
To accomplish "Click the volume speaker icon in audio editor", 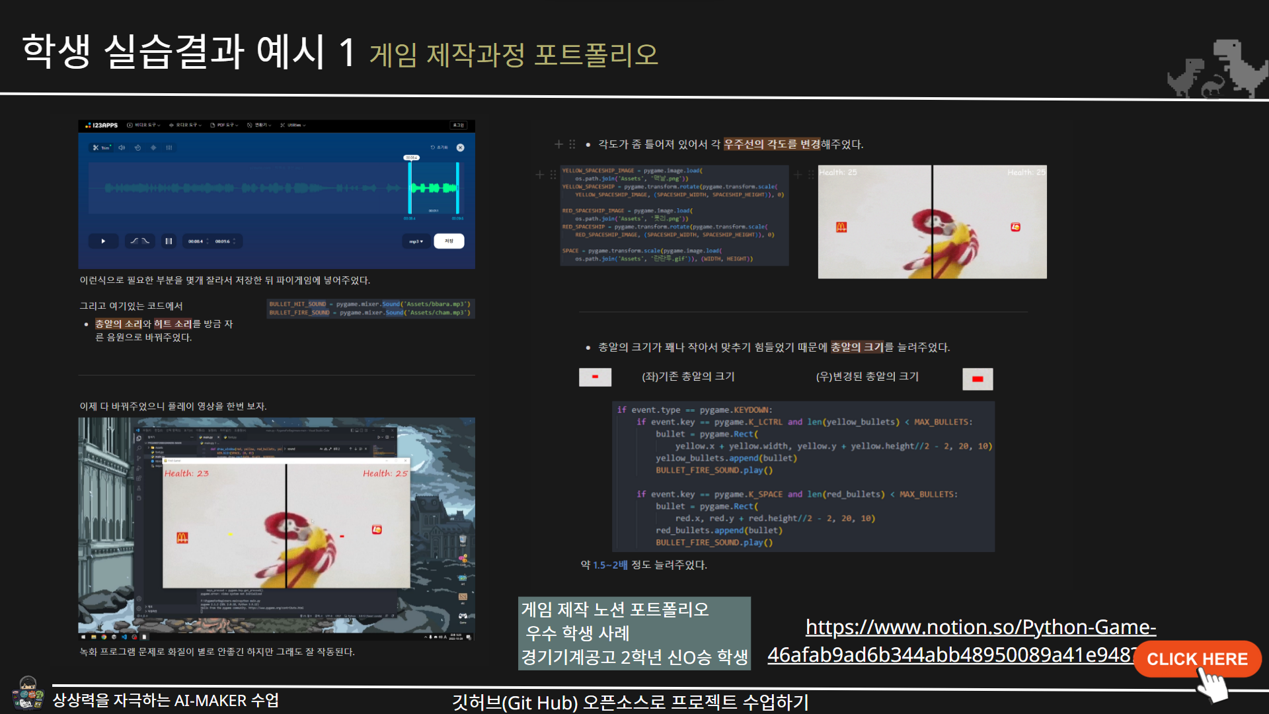I will 122,147.
